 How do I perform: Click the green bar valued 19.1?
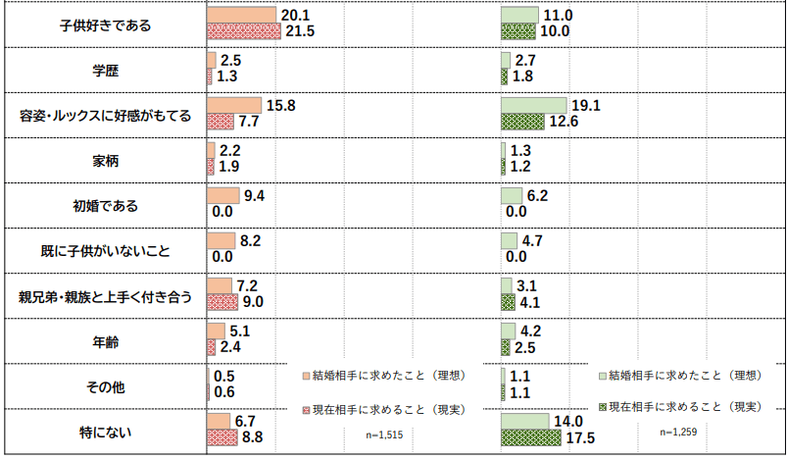tap(533, 105)
